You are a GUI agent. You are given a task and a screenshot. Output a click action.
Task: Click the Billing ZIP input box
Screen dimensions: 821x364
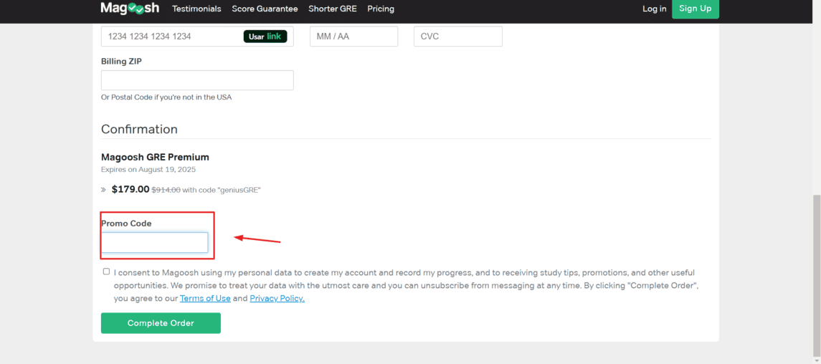click(197, 80)
